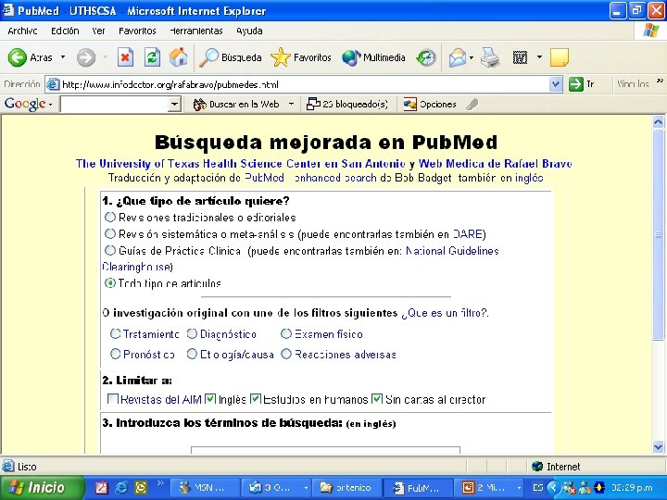Open Web Medica de Rafael Bravo link

(495, 164)
